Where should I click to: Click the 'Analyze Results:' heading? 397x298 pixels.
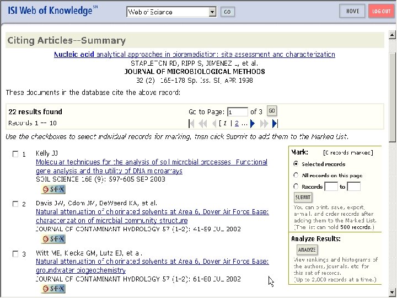(x=316, y=239)
